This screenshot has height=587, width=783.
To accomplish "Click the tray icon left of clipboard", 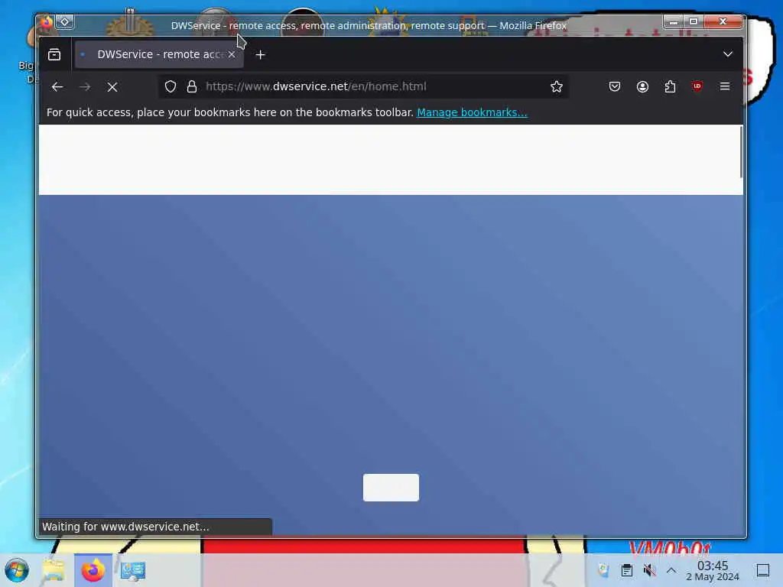I will [x=604, y=570].
